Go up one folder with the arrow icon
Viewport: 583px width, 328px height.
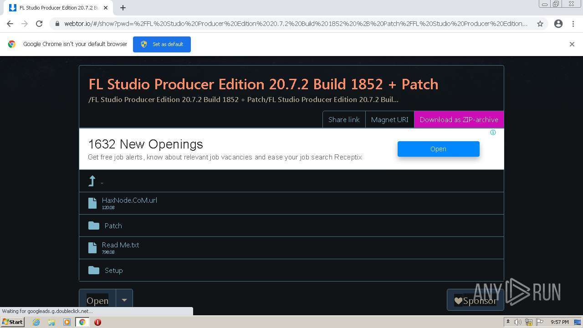[x=92, y=181]
